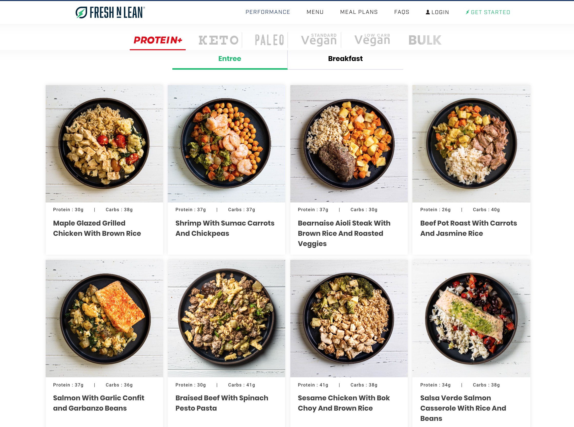The height and width of the screenshot is (427, 574).
Task: Switch to the Entree tab
Action: (230, 59)
